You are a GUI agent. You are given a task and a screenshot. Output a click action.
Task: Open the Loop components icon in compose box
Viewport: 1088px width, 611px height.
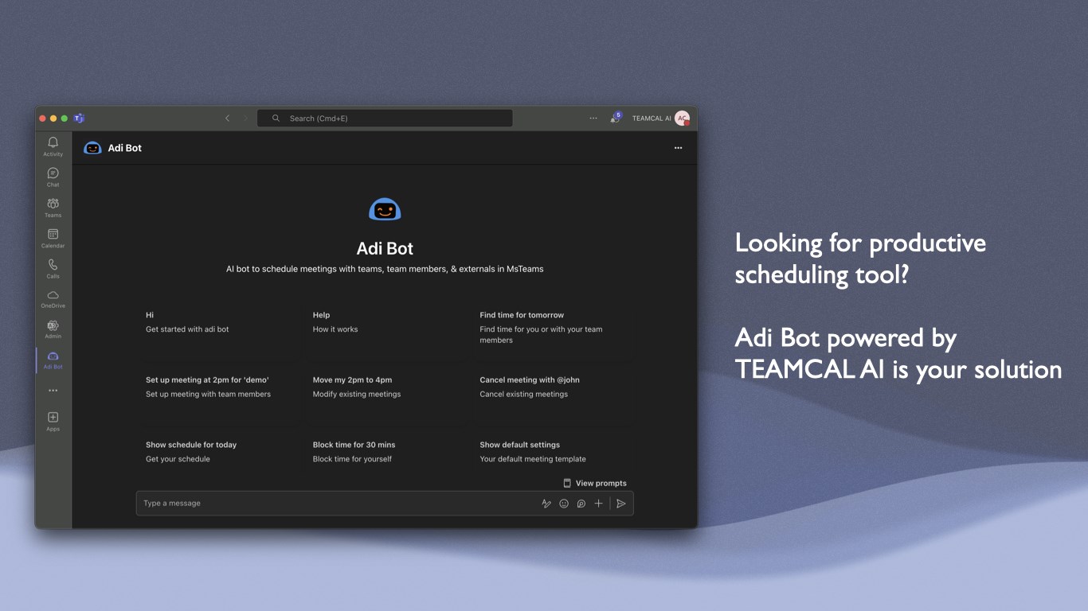(581, 504)
